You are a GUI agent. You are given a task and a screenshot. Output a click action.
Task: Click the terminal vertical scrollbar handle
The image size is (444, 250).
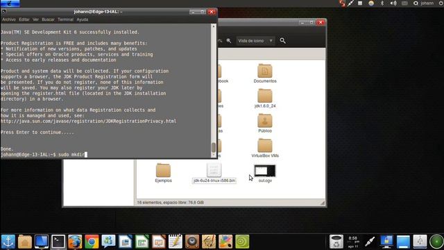pyautogui.click(x=214, y=147)
